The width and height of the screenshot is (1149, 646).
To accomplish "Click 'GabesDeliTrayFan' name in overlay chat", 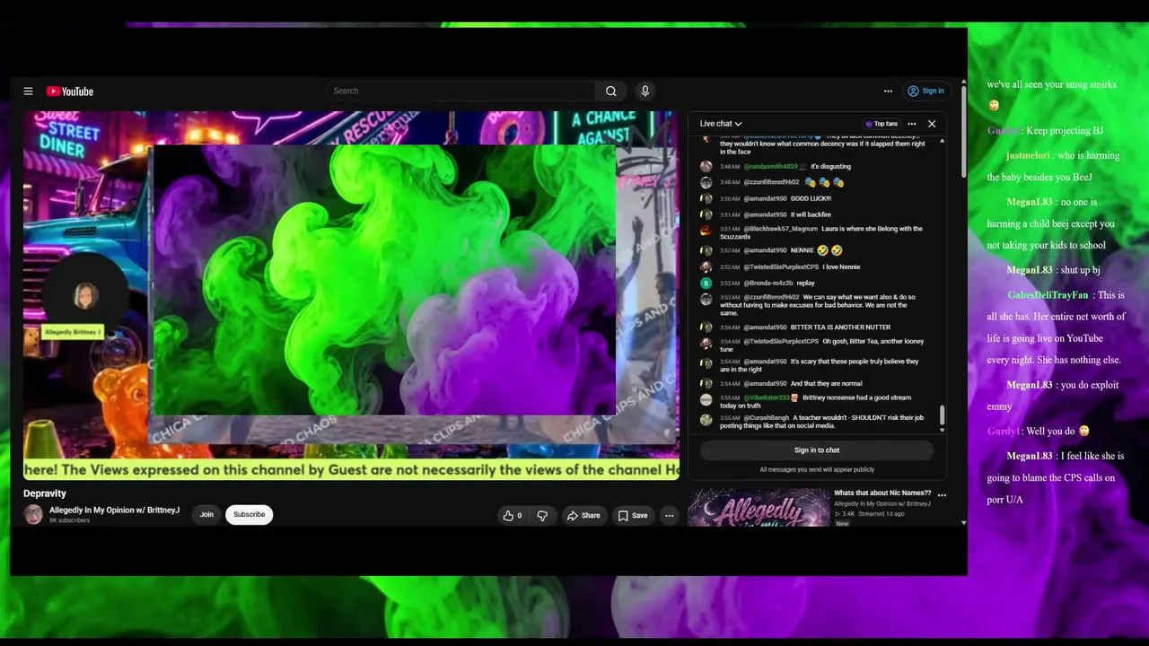I will pyautogui.click(x=1048, y=295).
